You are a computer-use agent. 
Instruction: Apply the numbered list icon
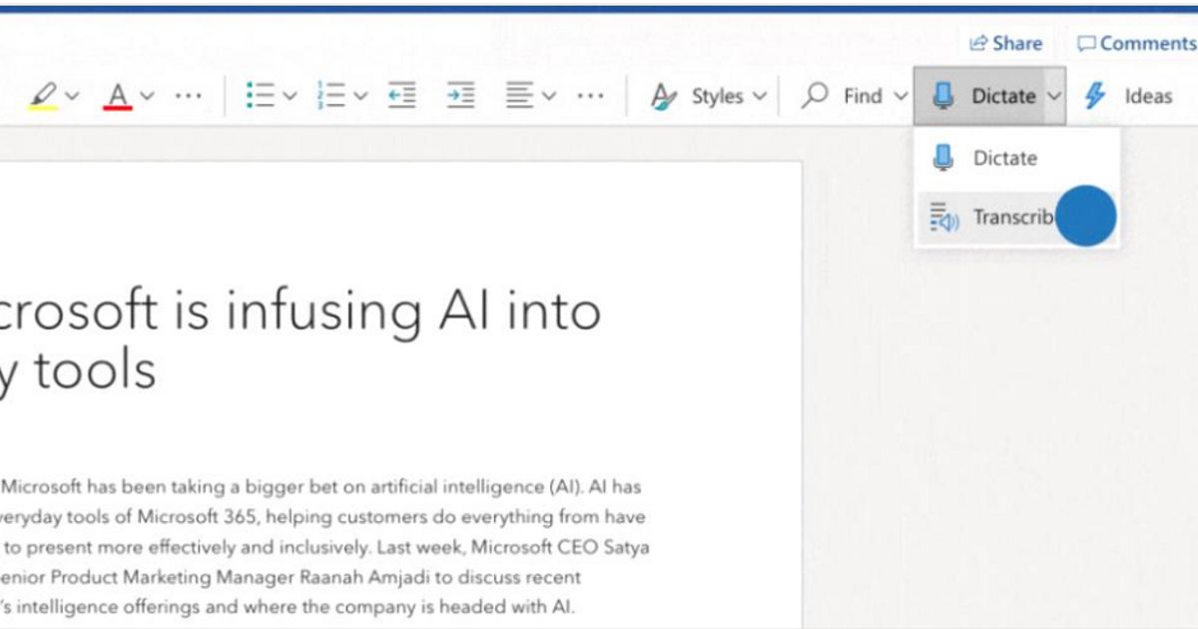tap(330, 96)
